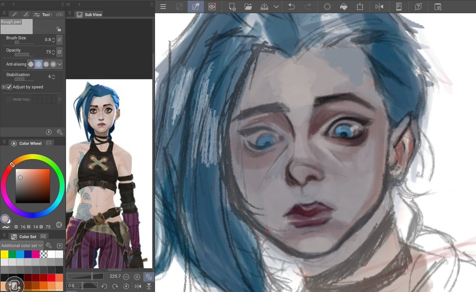This screenshot has width=476, height=292.
Task: Flip the canvas horizontally from command bar
Action: [x=379, y=7]
